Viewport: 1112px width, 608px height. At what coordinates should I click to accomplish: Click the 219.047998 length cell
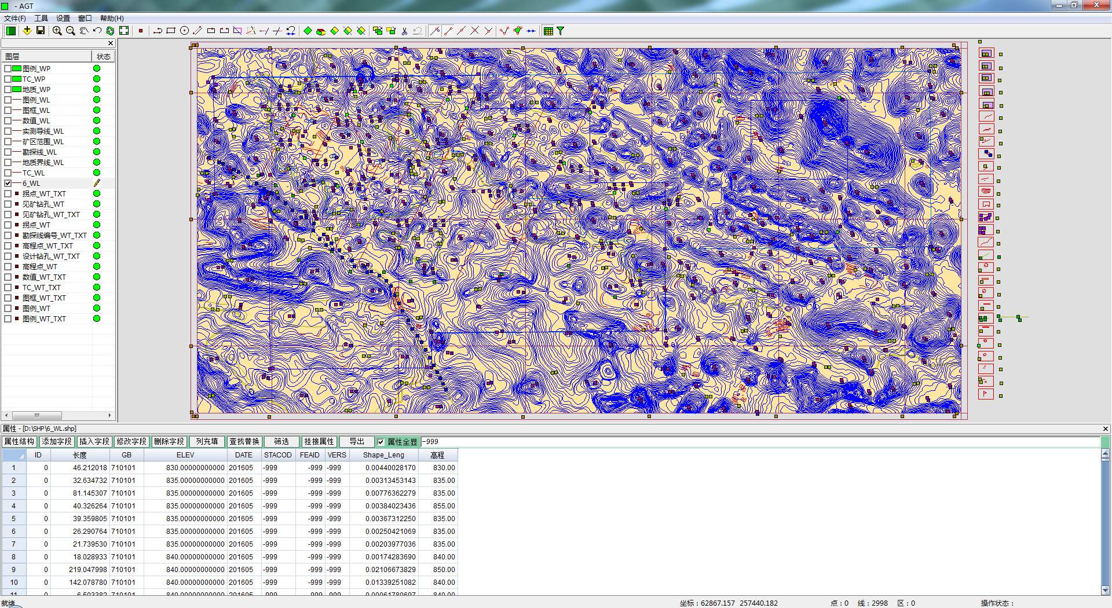pos(80,570)
